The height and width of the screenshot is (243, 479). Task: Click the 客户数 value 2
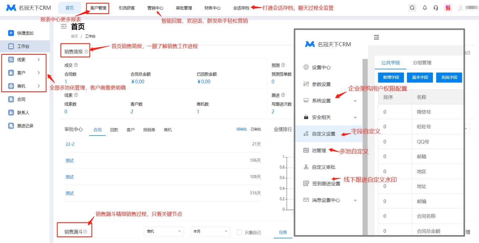tap(132, 112)
